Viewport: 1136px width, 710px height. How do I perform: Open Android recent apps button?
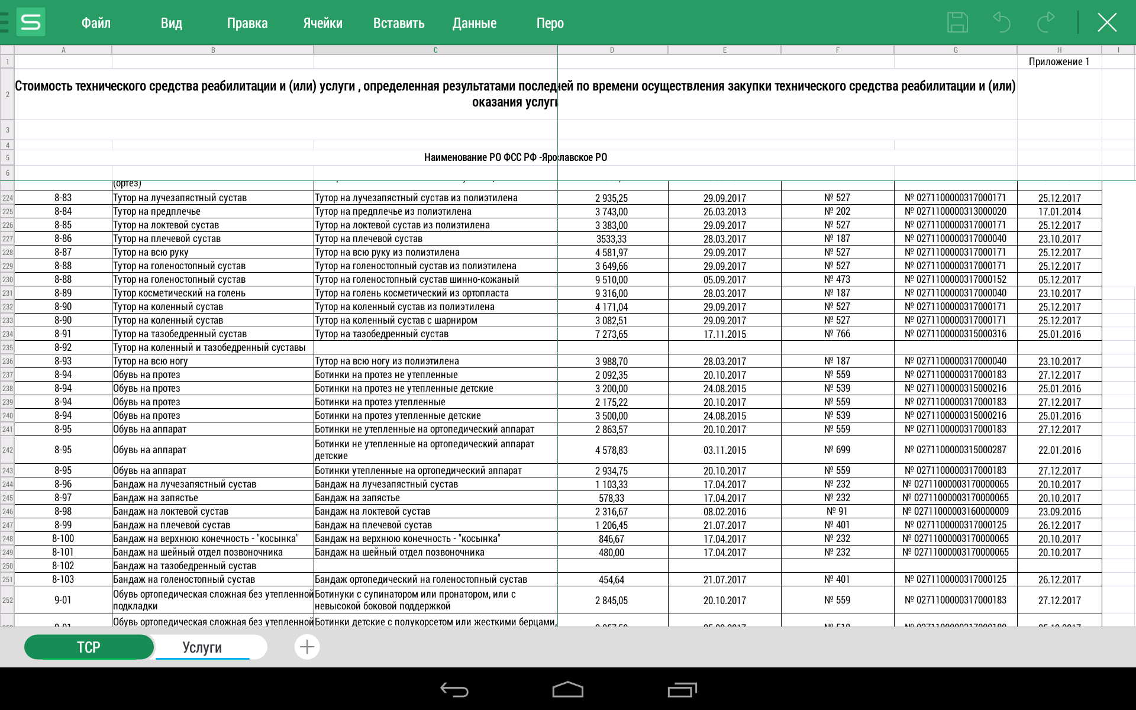(682, 689)
